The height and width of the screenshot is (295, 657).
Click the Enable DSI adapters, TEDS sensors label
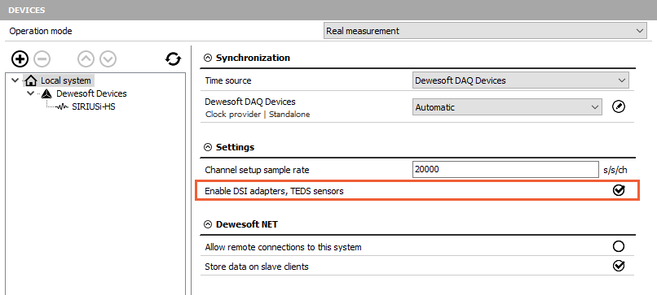point(274,191)
